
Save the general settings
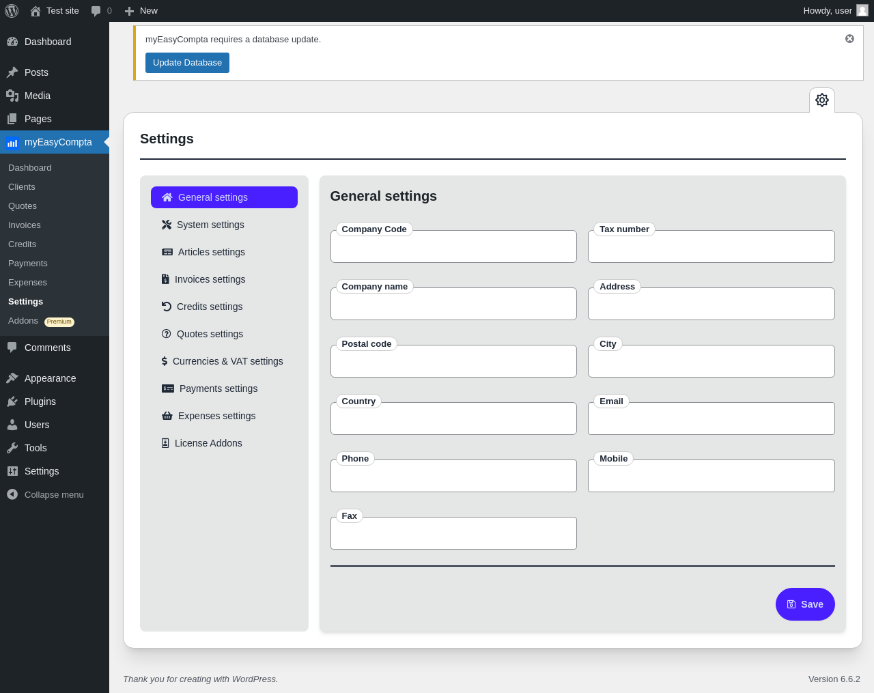[805, 604]
